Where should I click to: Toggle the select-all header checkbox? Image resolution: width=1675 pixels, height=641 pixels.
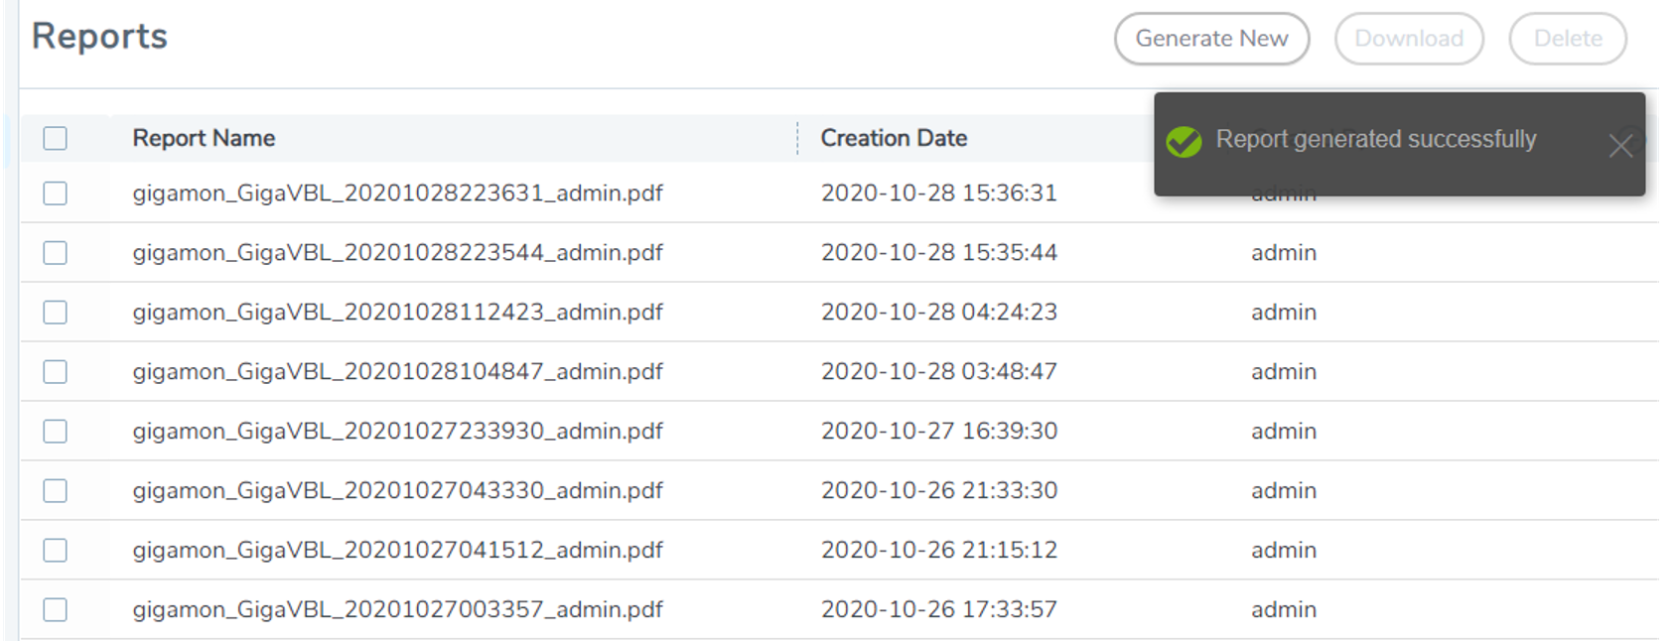click(56, 138)
